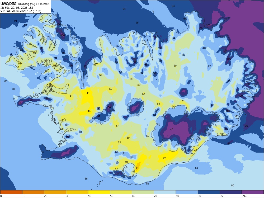Select the offshore value 86 in the west
This screenshot has height=198, width=264.
click(x=14, y=89)
